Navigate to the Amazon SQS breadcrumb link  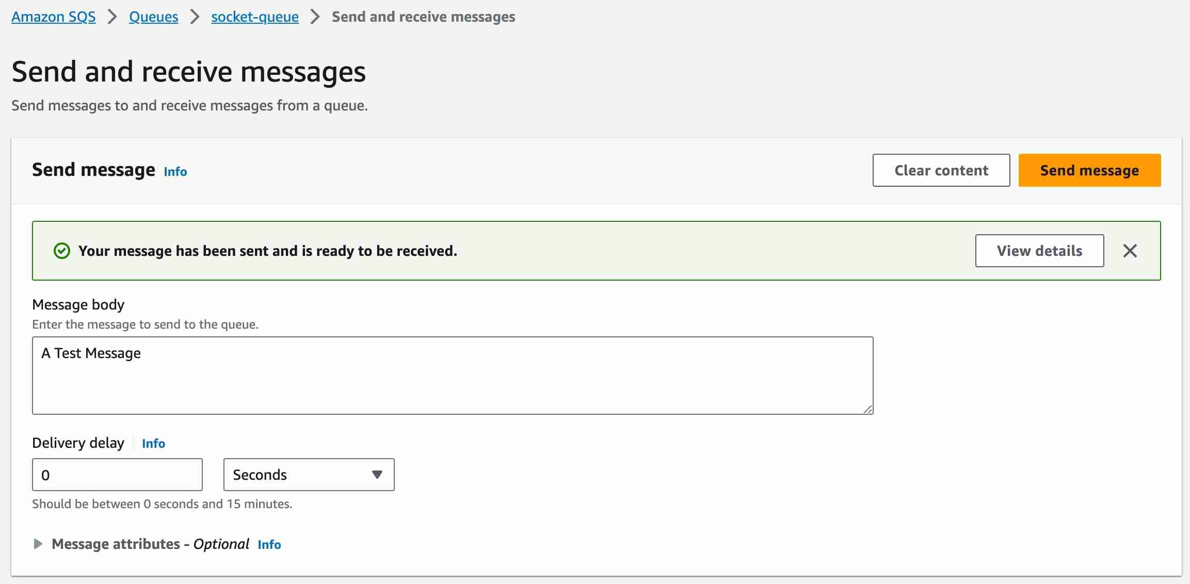(53, 17)
